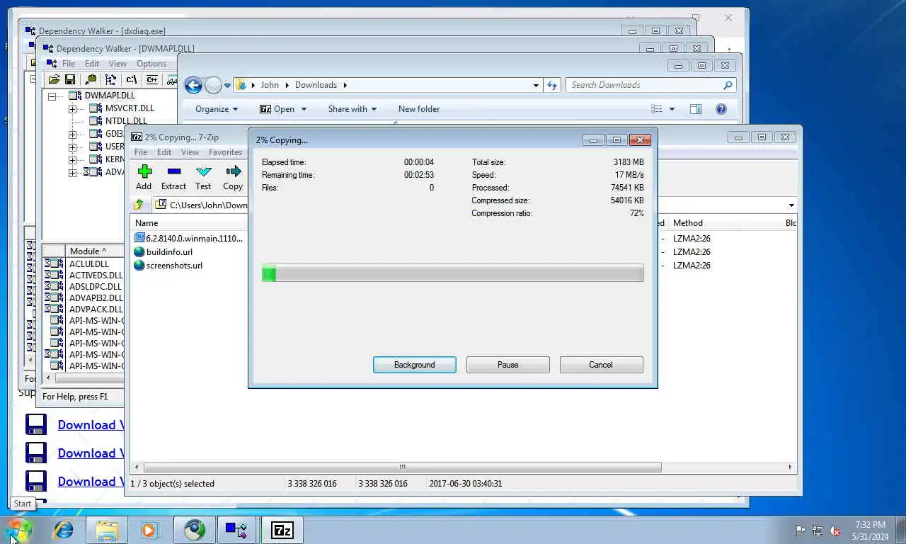Open the Organize dropdown in Explorer

217,109
